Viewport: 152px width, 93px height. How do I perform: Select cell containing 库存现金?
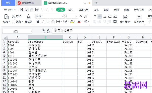(45, 45)
